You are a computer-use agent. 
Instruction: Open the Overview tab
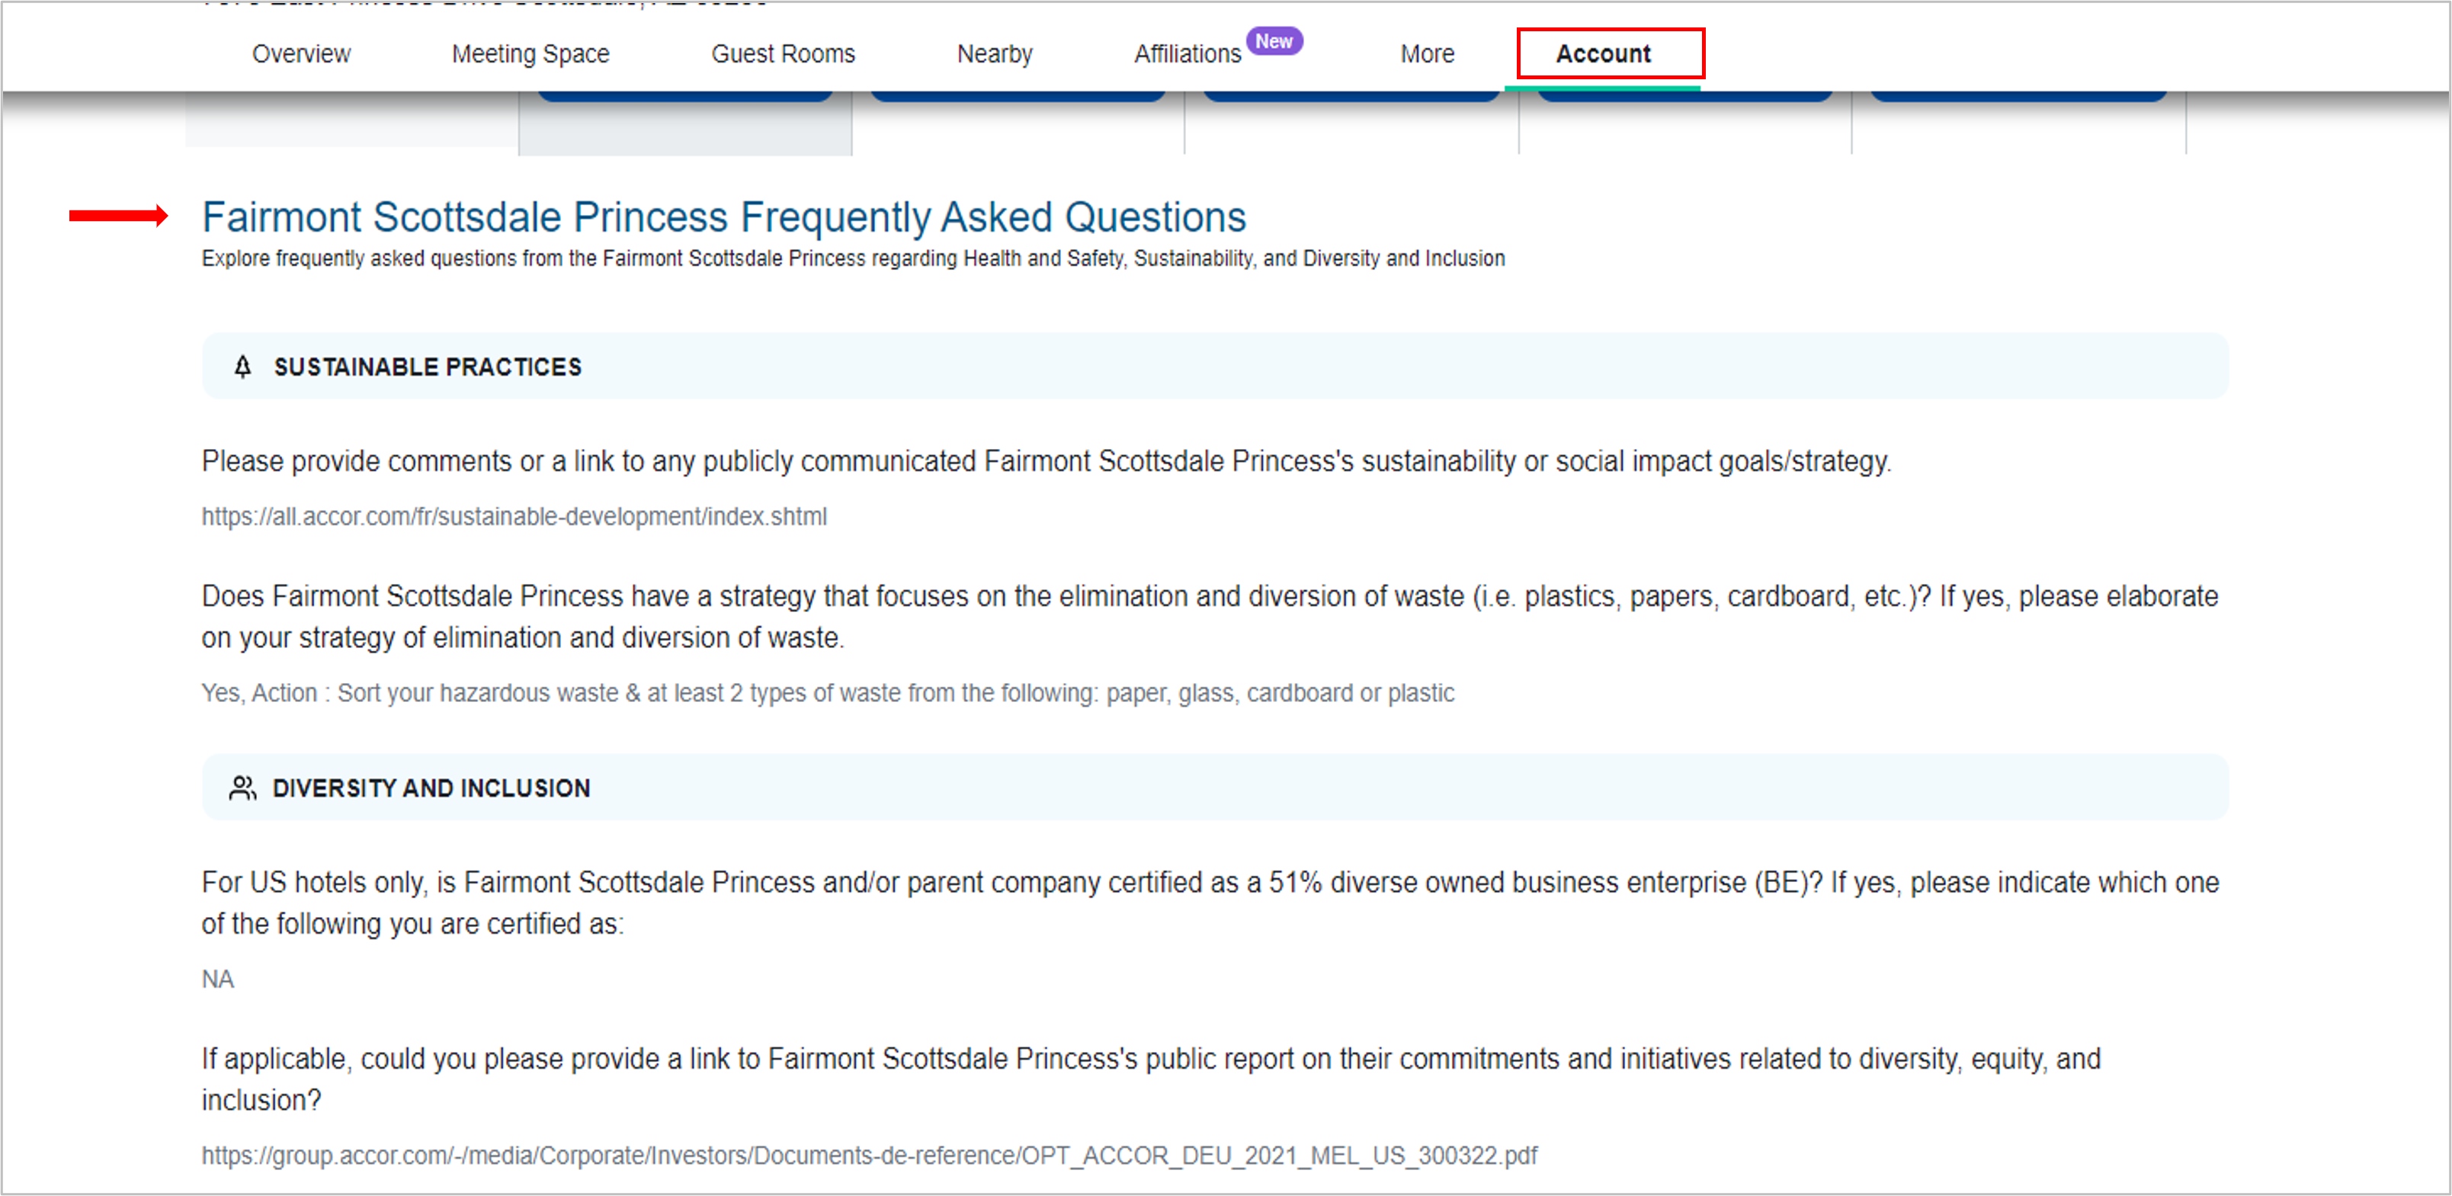(301, 53)
